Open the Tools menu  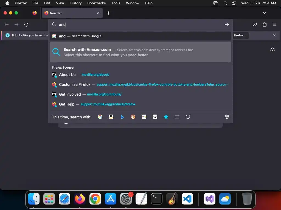[x=116, y=3]
